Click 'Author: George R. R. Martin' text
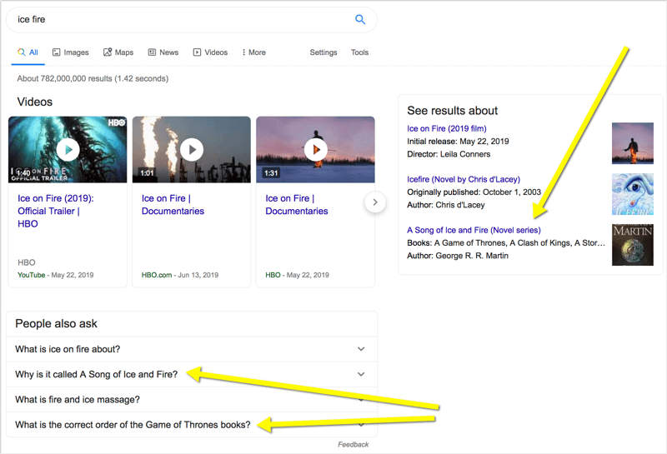The image size is (667, 454). pyautogui.click(x=457, y=256)
